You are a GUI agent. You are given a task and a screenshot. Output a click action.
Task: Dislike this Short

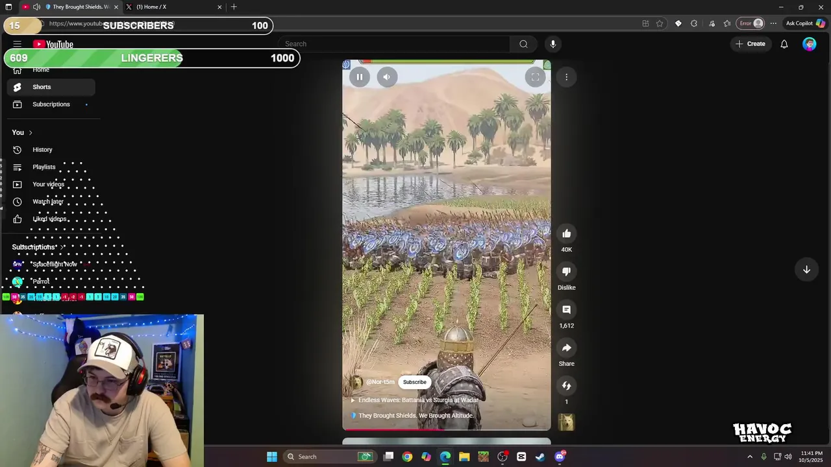coord(567,272)
